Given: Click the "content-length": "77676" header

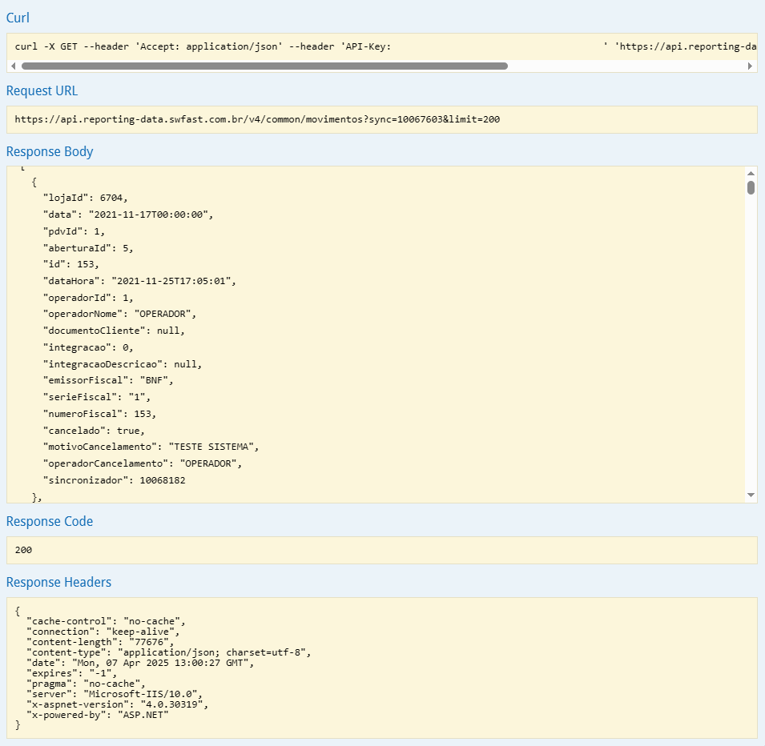Looking at the screenshot, I should pos(100,642).
